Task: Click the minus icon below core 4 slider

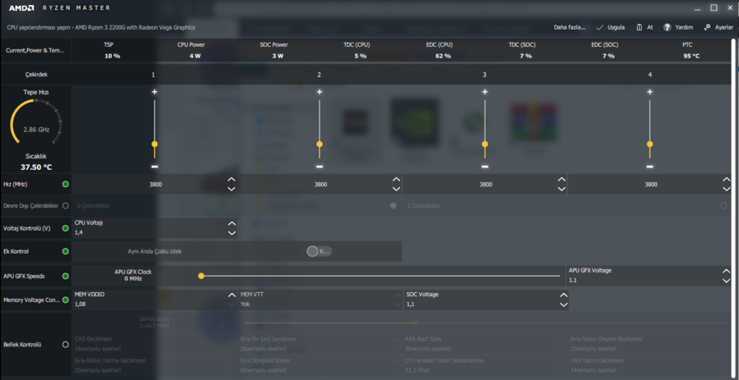Action: pyautogui.click(x=650, y=167)
